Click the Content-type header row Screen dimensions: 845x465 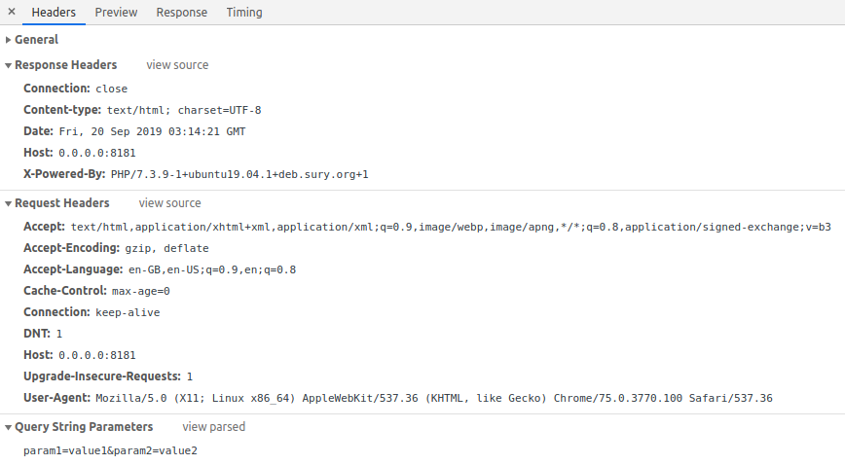(142, 110)
